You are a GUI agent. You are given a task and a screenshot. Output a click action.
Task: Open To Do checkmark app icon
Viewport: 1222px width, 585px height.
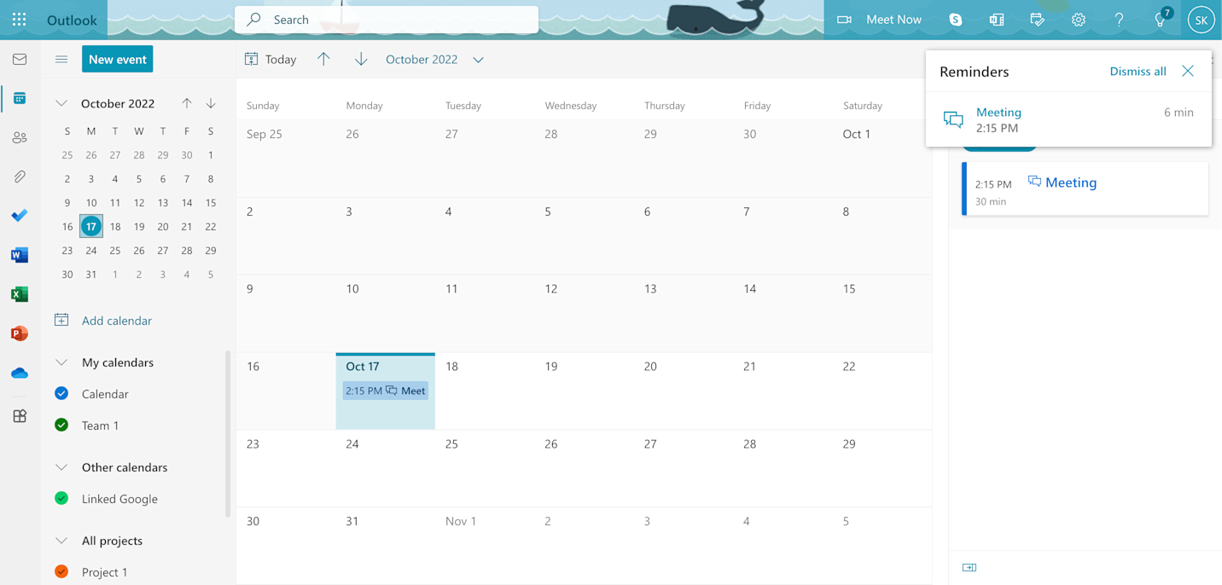(x=20, y=216)
